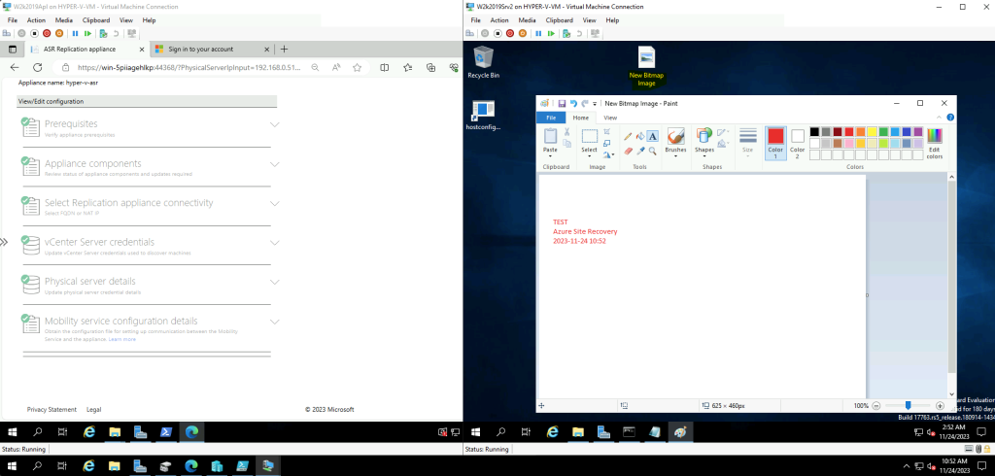Pick the green color swatch in Paint
Screen dimensions: 995x476
pos(883,131)
